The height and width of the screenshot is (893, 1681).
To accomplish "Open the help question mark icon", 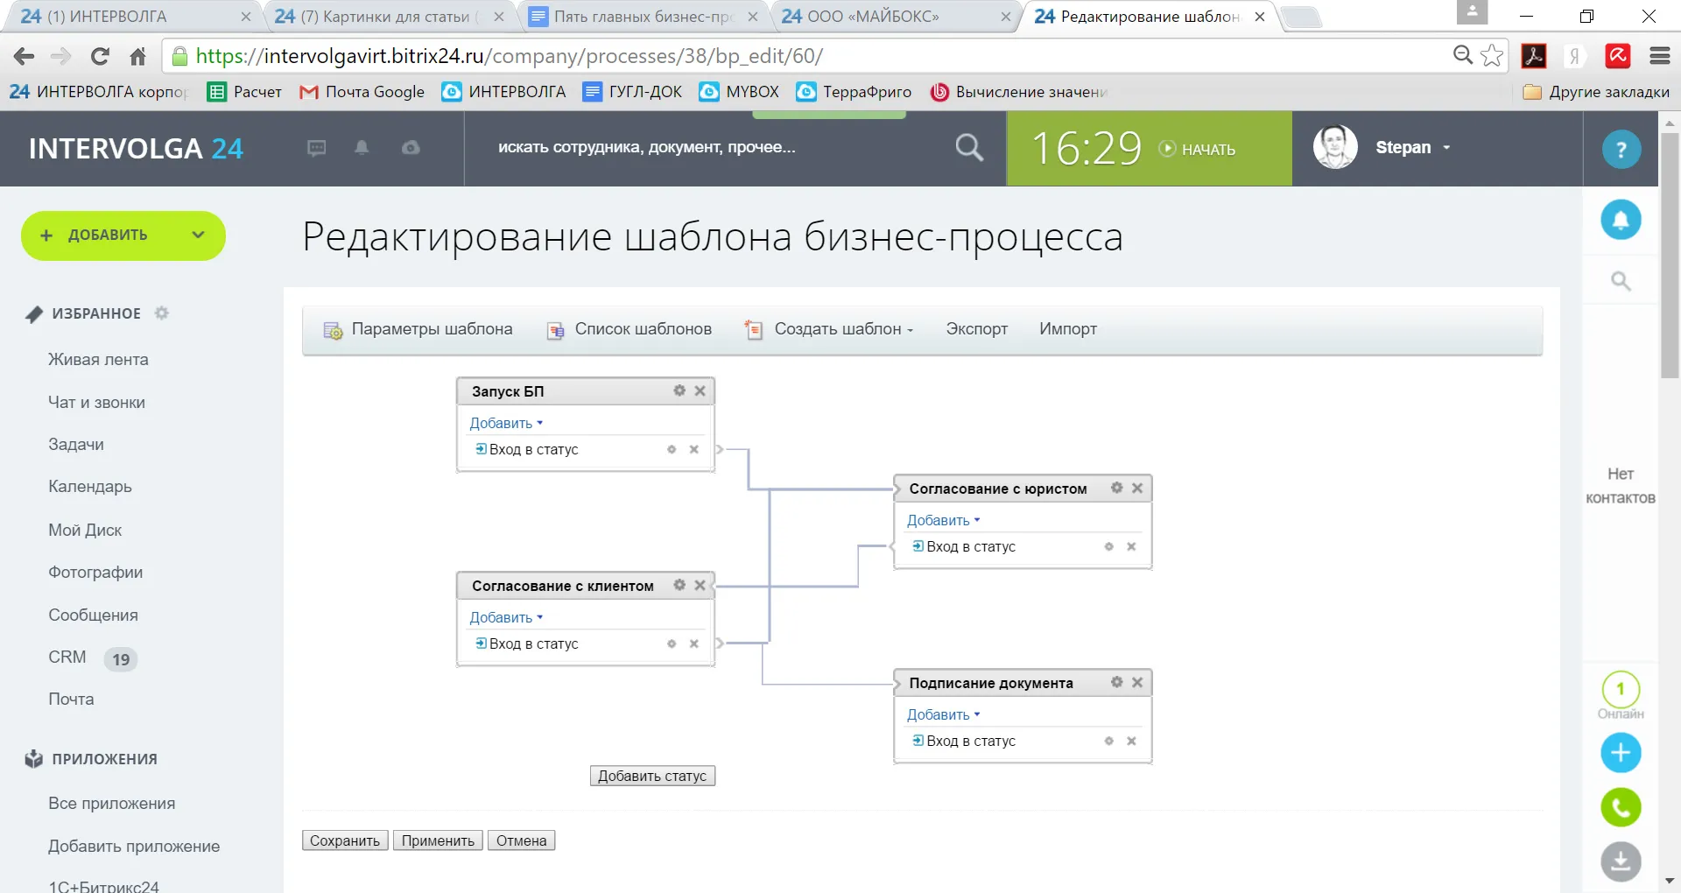I will (1621, 149).
